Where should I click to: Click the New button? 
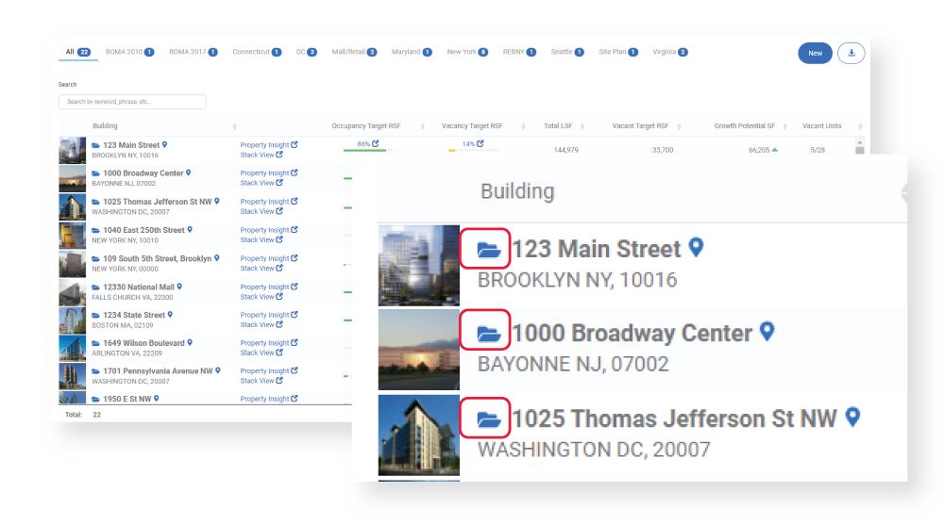(x=816, y=53)
